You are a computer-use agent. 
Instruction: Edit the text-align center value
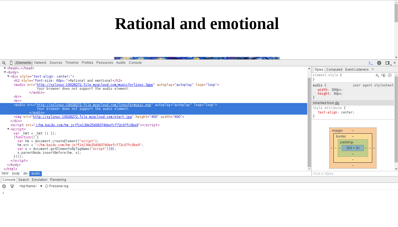[347, 112]
